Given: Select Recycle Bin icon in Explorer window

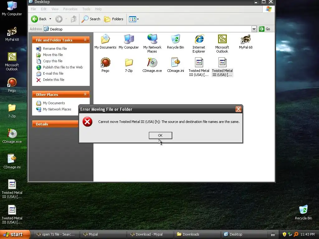Looking at the screenshot, I should click(175, 41).
